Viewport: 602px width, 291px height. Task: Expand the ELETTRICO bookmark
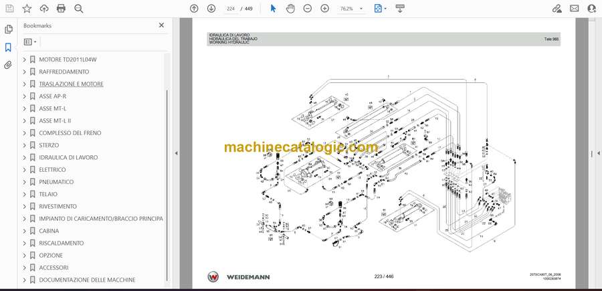tap(25, 170)
